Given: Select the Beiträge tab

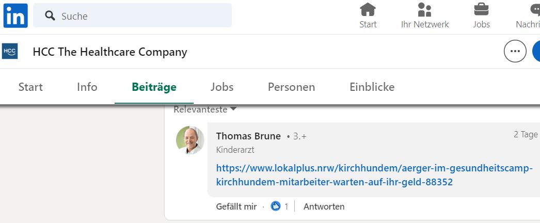Looking at the screenshot, I should click(x=154, y=87).
